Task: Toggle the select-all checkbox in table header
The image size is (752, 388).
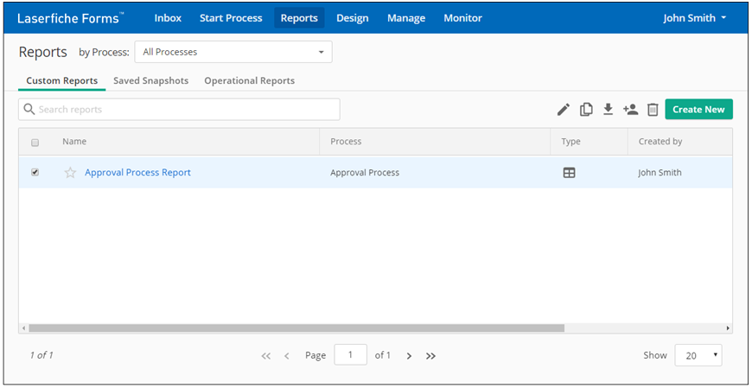Action: 35,143
